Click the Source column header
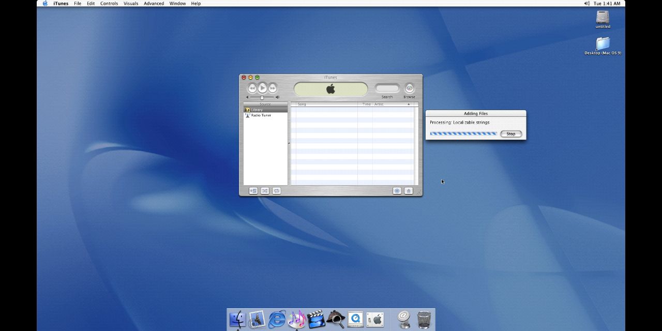This screenshot has width=662, height=331. coord(265,104)
